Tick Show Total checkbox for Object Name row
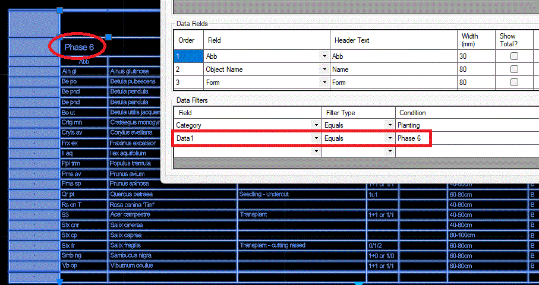The image size is (539, 285). click(x=514, y=69)
